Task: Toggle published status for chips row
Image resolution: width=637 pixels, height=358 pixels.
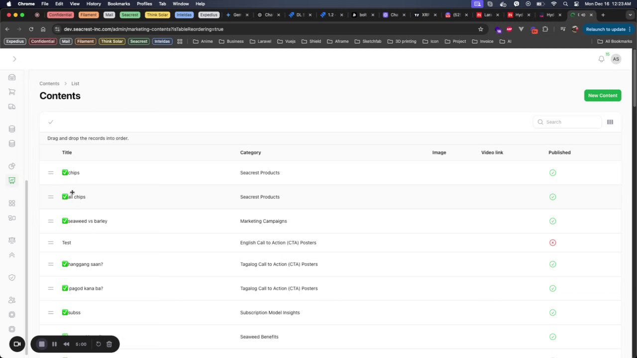Action: 552,173
